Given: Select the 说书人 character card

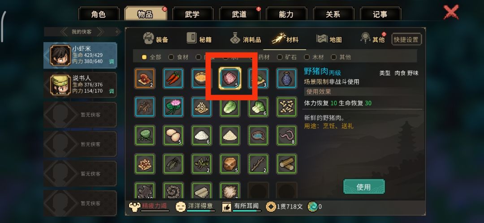Looking at the screenshot, I should pyautogui.click(x=80, y=85).
